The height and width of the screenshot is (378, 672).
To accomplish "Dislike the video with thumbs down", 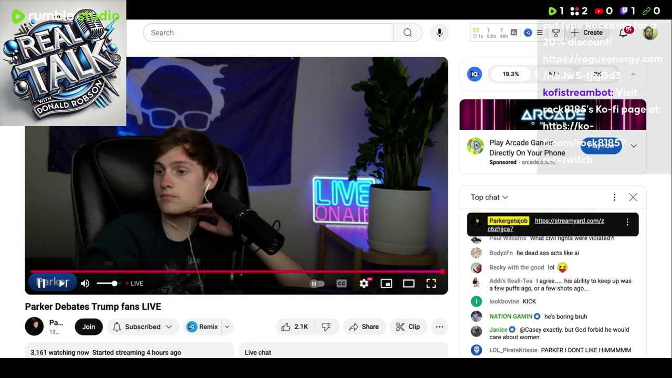I will pos(326,327).
